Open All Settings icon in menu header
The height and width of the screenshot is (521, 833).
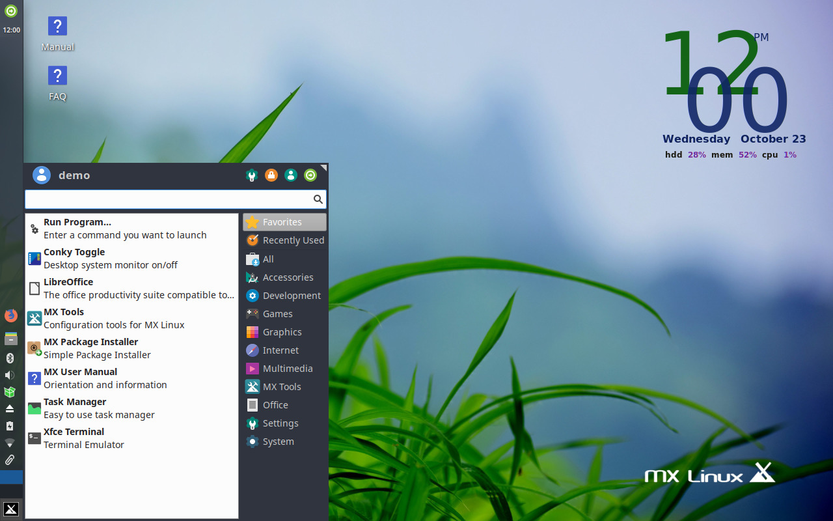click(252, 175)
